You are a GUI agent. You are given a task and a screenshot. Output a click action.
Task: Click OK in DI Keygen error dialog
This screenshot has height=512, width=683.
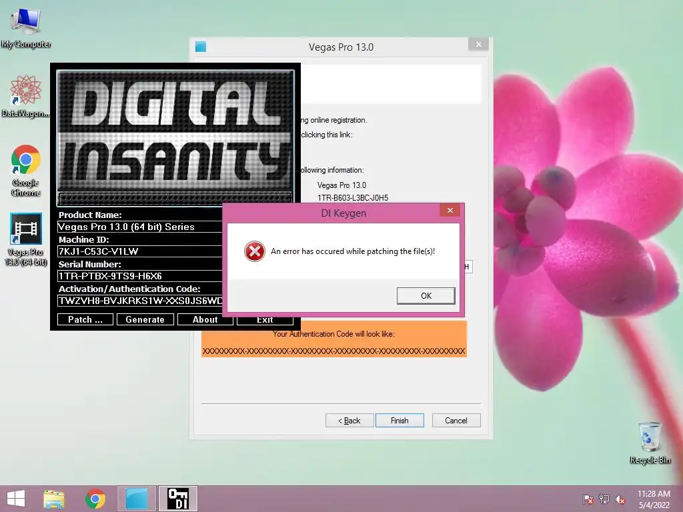pyautogui.click(x=426, y=295)
